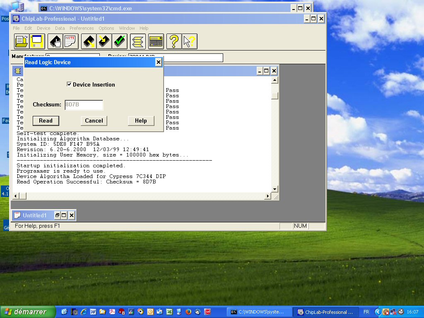Open the Edit menu
This screenshot has height=318, width=424.
click(28, 28)
